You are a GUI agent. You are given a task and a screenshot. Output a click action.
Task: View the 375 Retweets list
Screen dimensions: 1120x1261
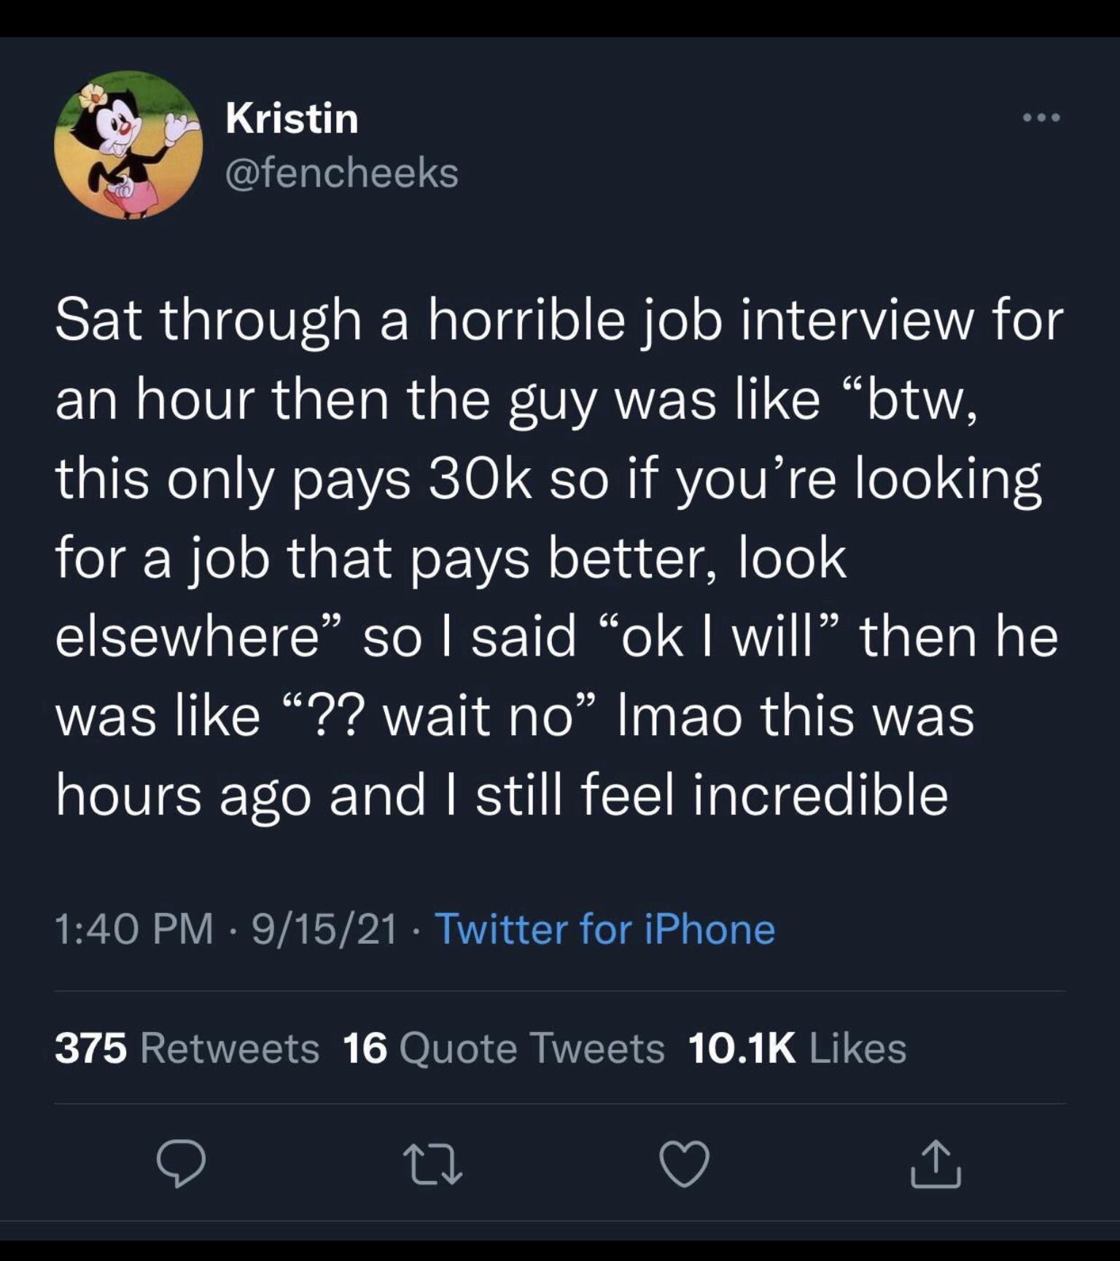[187, 1048]
